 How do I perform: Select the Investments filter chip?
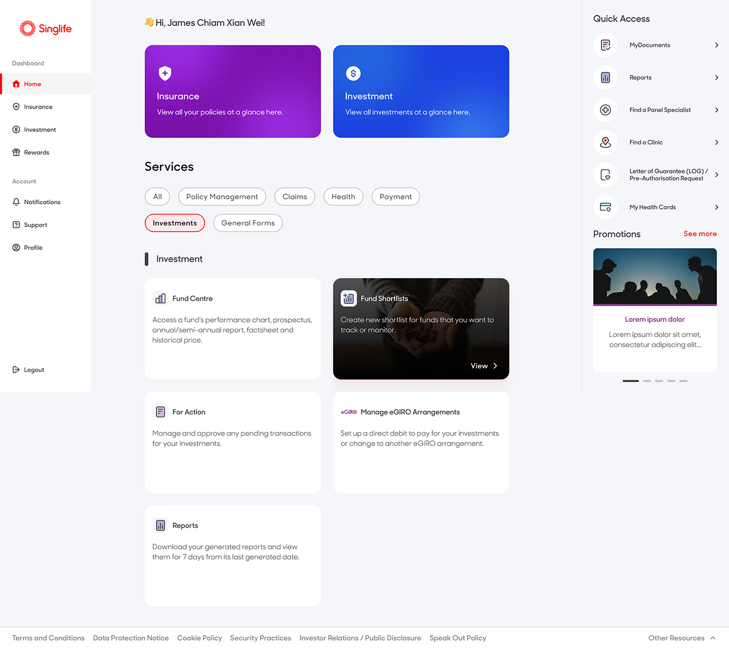tap(175, 223)
